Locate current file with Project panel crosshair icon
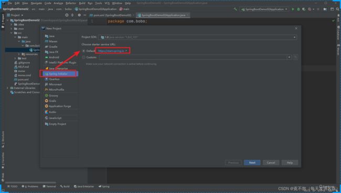Viewport: 341px width, 193px height. pos(67,15)
